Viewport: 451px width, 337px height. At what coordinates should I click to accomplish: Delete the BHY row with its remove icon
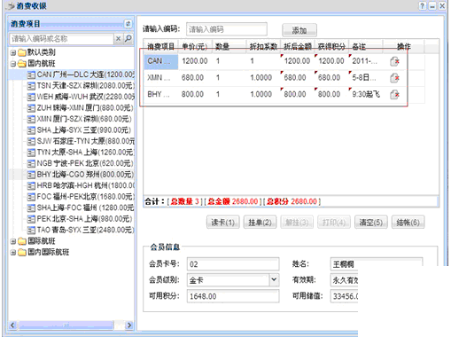394,94
